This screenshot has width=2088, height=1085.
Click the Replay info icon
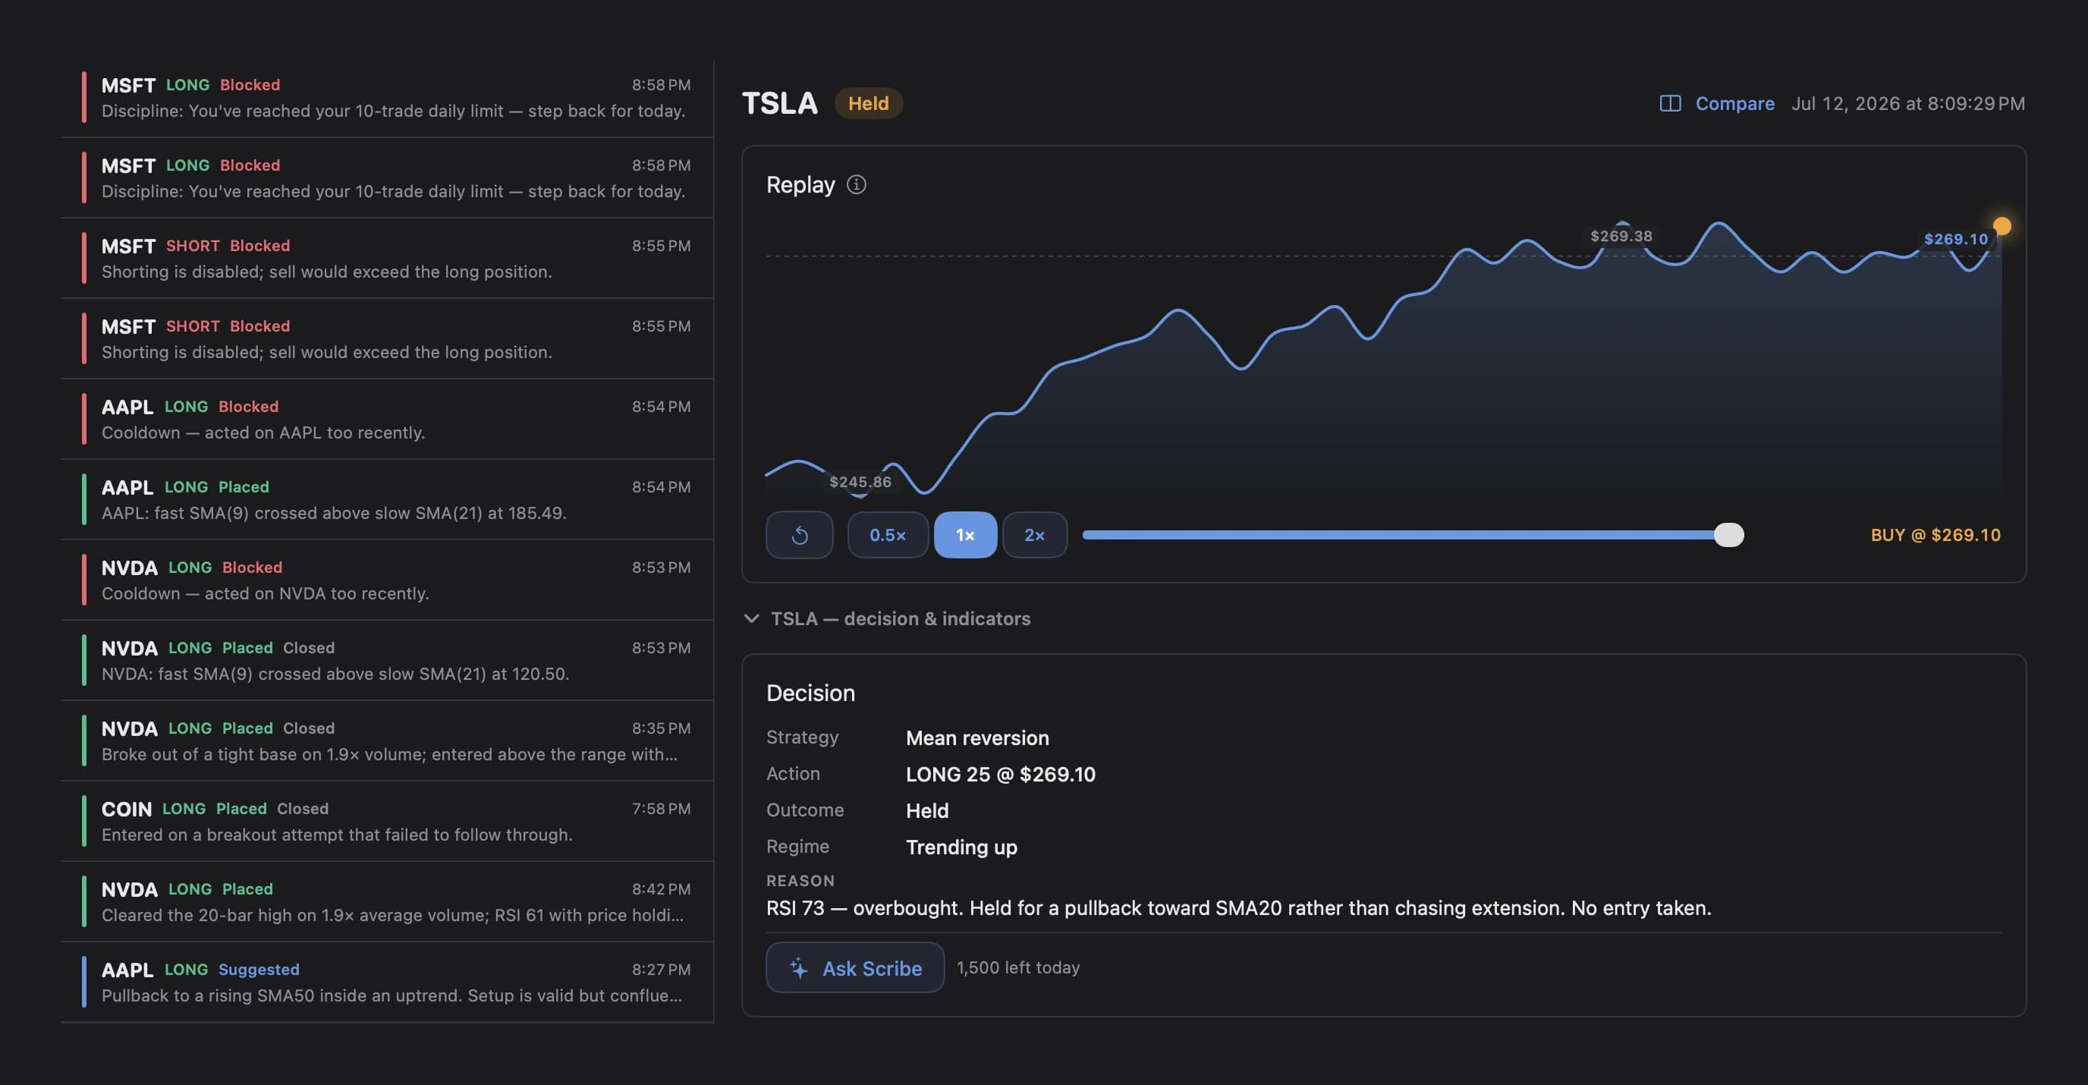[856, 184]
